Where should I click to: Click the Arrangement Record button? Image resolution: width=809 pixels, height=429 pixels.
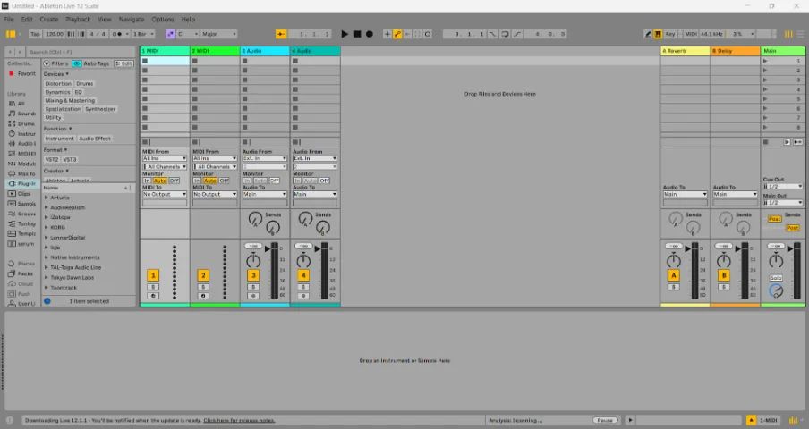(x=370, y=34)
